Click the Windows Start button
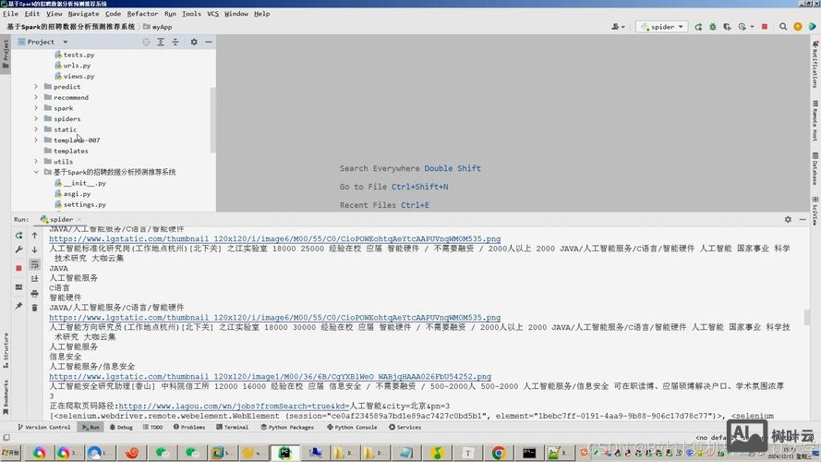 point(11,452)
